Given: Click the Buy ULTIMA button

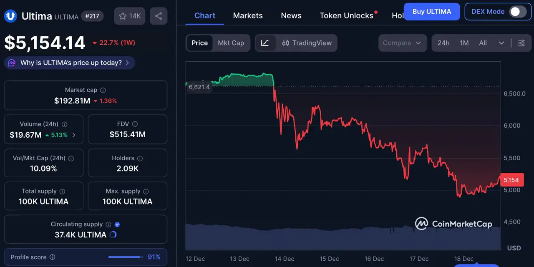Looking at the screenshot, I should point(432,12).
